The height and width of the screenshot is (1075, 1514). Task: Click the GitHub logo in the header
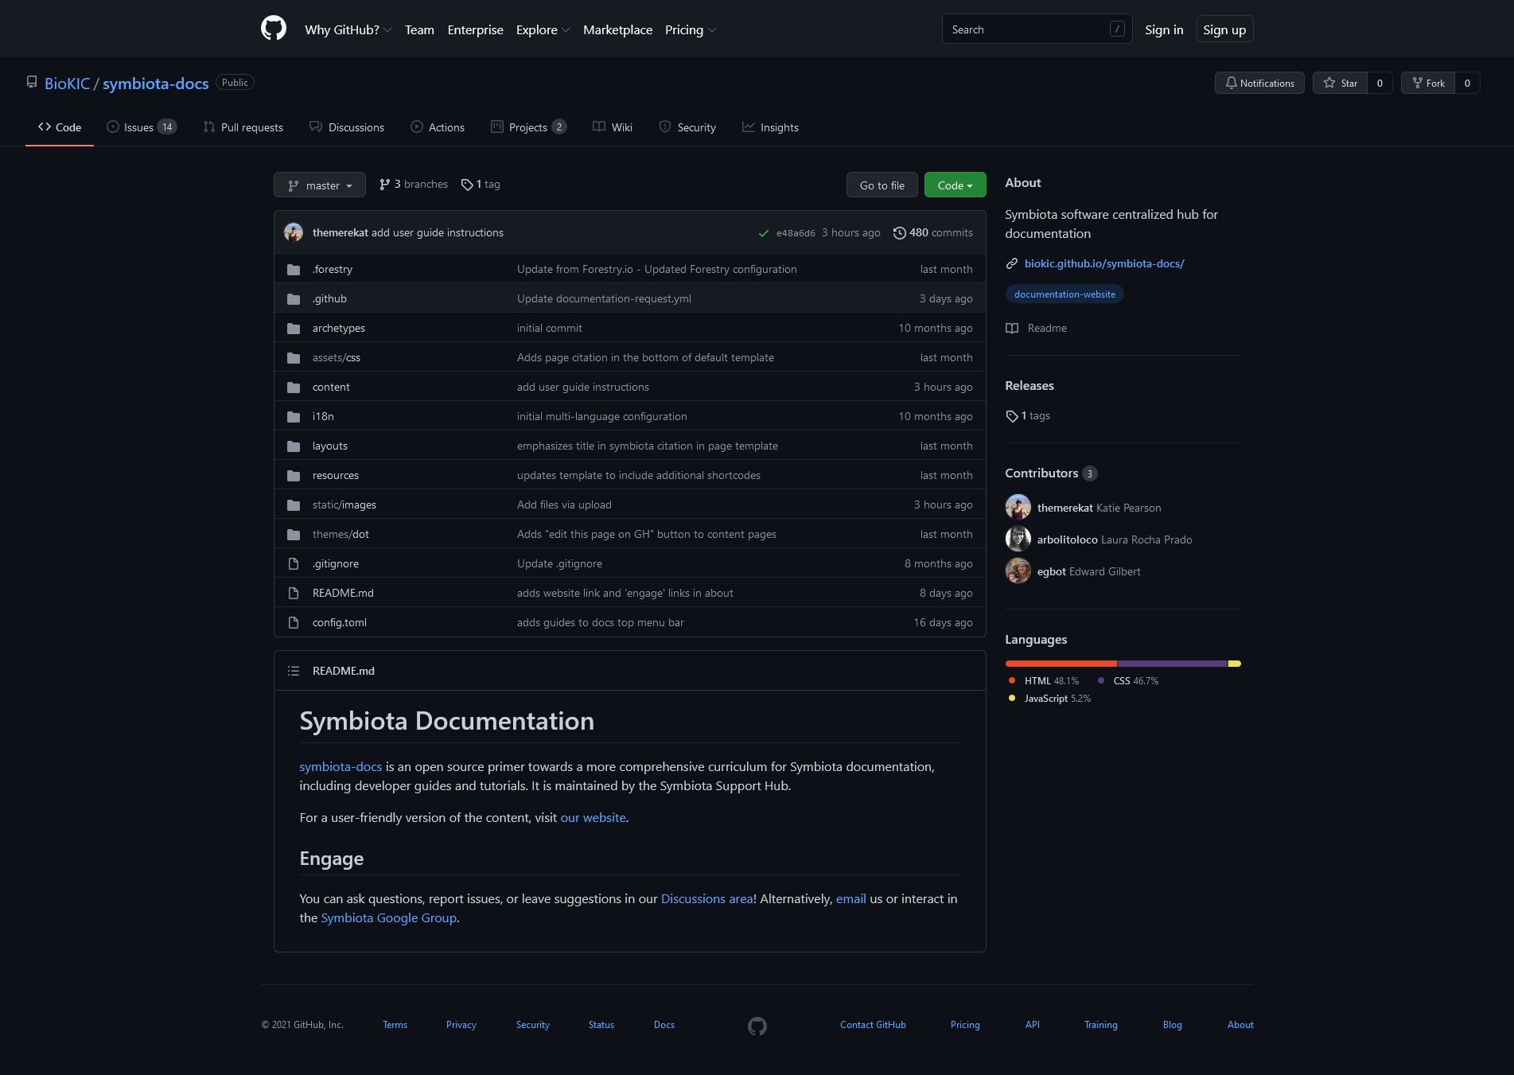coord(274,29)
